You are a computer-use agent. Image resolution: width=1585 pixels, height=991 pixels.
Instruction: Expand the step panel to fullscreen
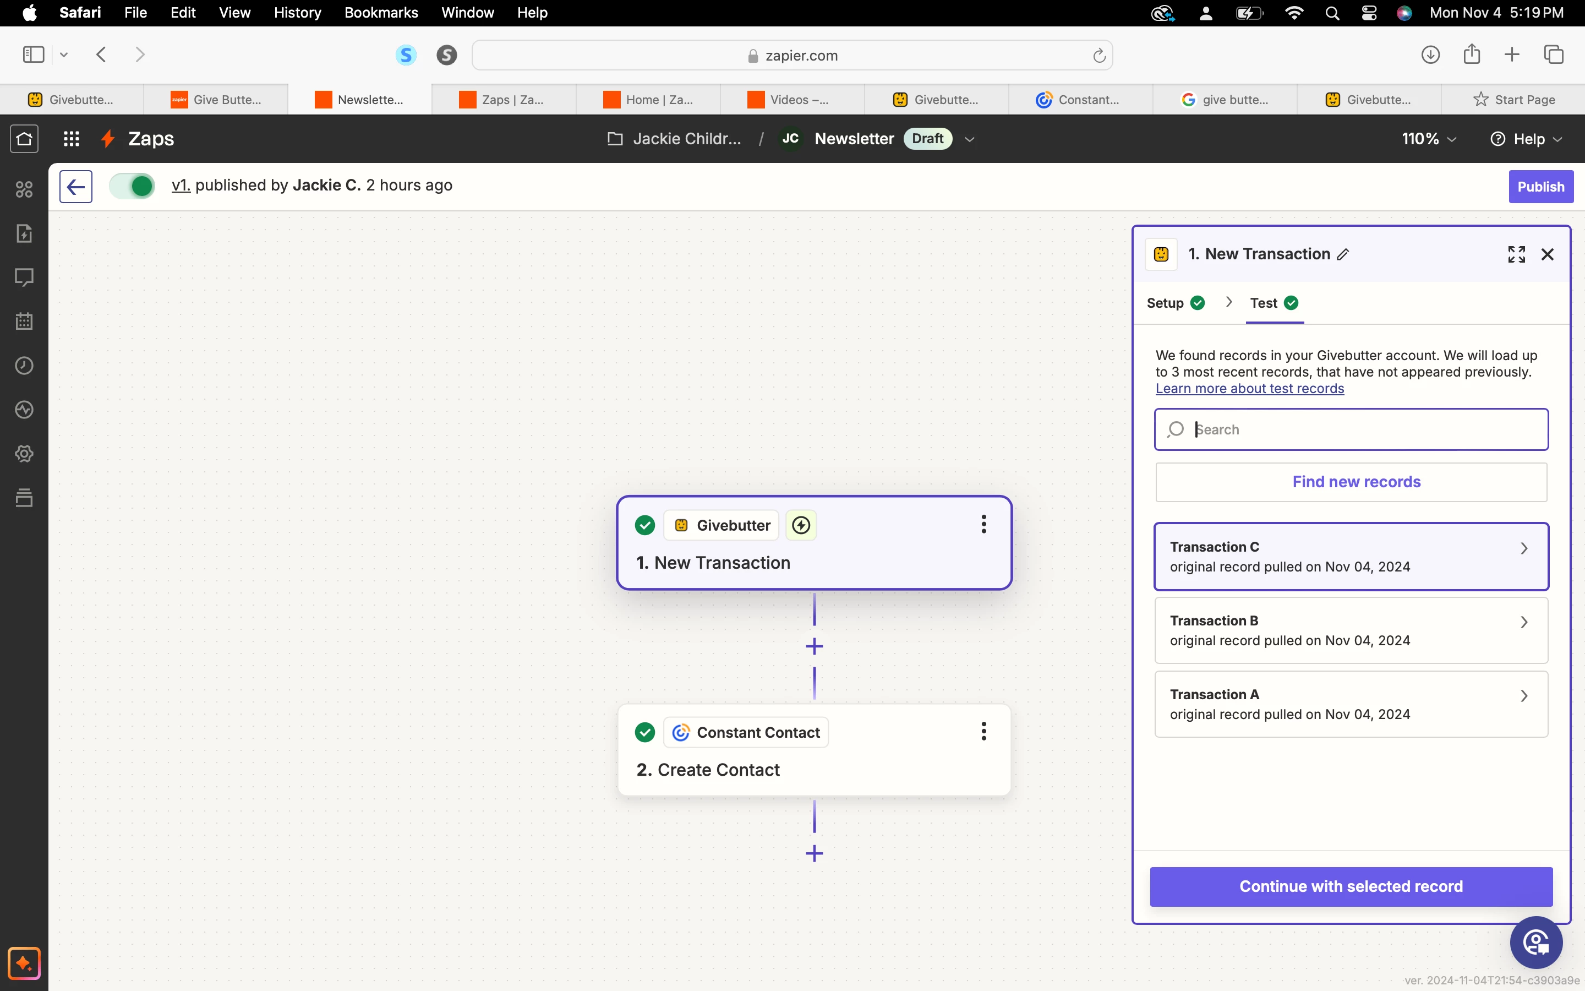(1516, 254)
